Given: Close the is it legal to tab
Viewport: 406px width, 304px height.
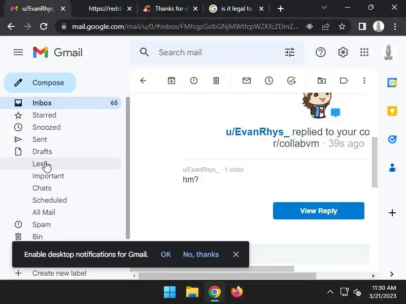Looking at the screenshot, I should 261,9.
